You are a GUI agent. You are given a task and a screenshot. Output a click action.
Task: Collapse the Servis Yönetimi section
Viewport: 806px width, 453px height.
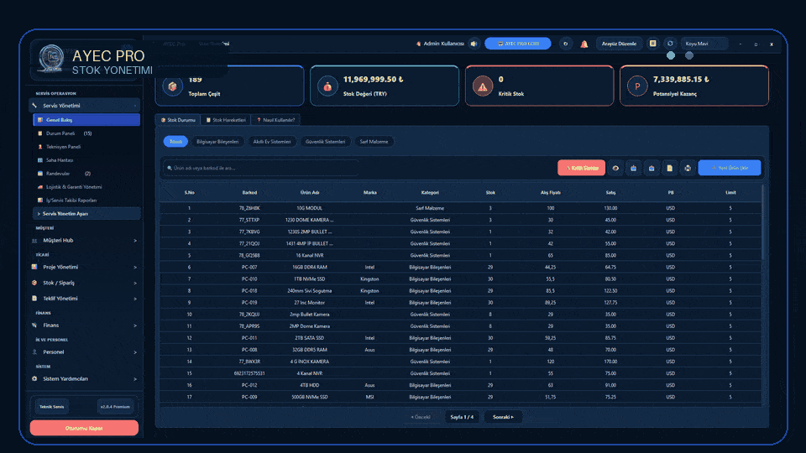coord(85,106)
